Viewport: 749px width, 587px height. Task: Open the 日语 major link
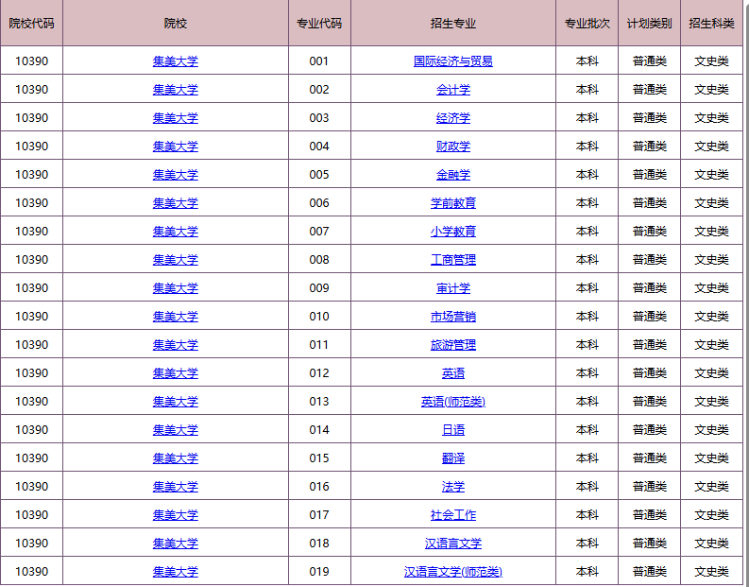coord(452,430)
